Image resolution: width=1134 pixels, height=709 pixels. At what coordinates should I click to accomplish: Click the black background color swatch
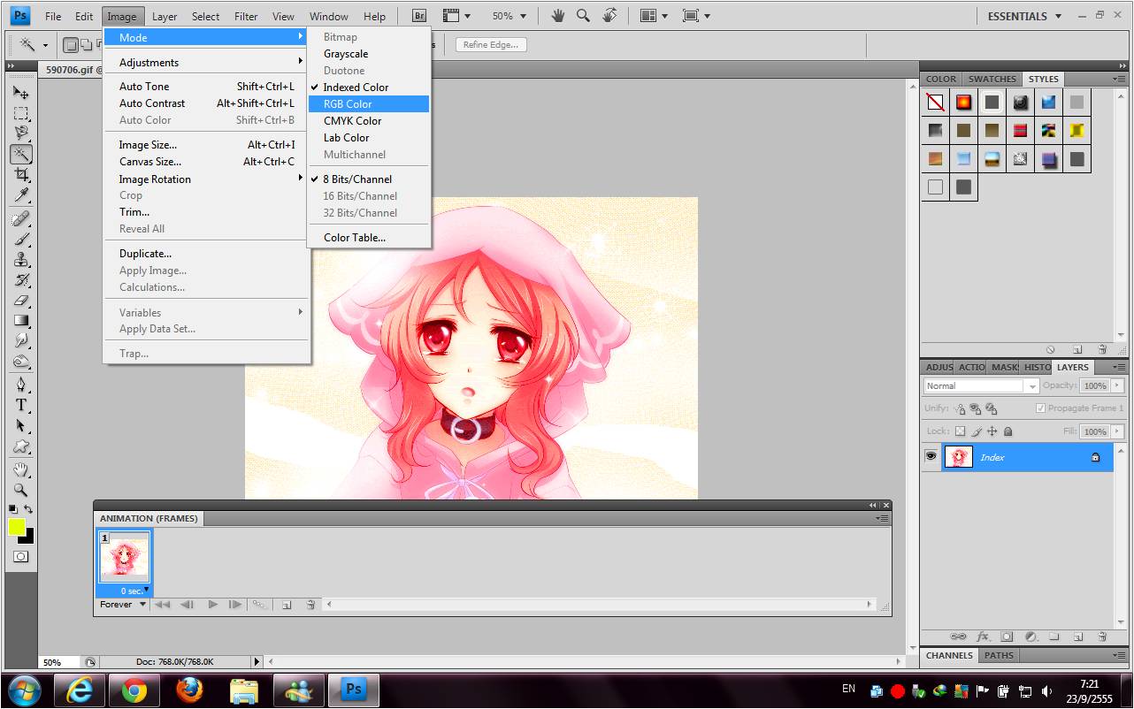click(x=27, y=536)
